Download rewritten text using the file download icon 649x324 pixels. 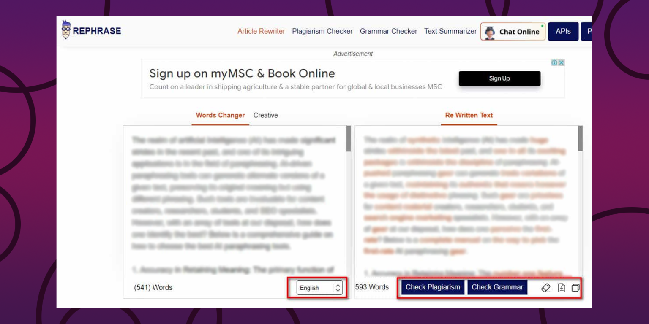(561, 287)
